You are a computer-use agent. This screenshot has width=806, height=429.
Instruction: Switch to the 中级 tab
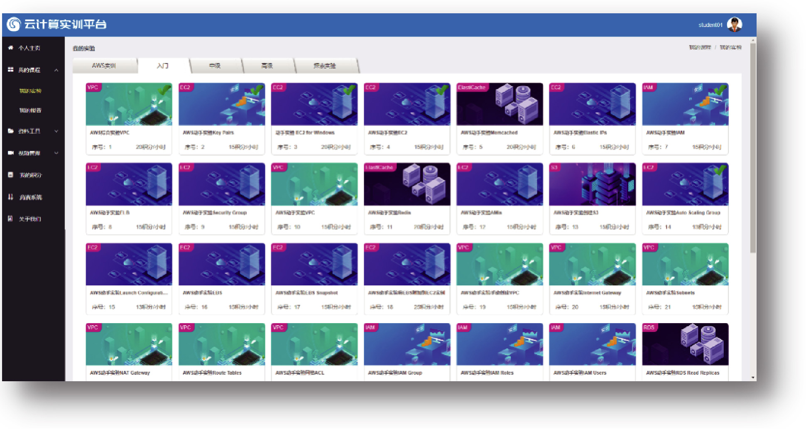[215, 66]
